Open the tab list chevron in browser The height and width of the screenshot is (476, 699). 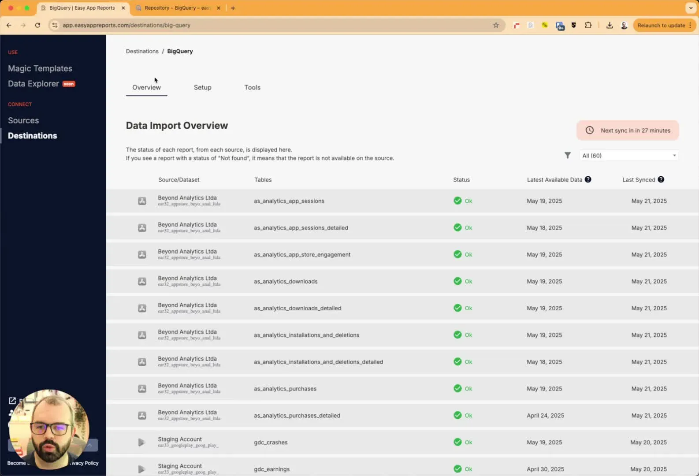[691, 8]
